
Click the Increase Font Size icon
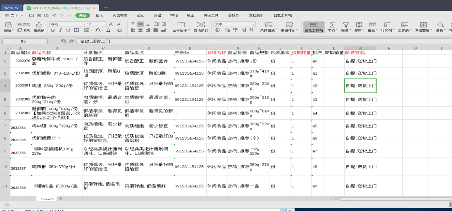coord(111,24)
